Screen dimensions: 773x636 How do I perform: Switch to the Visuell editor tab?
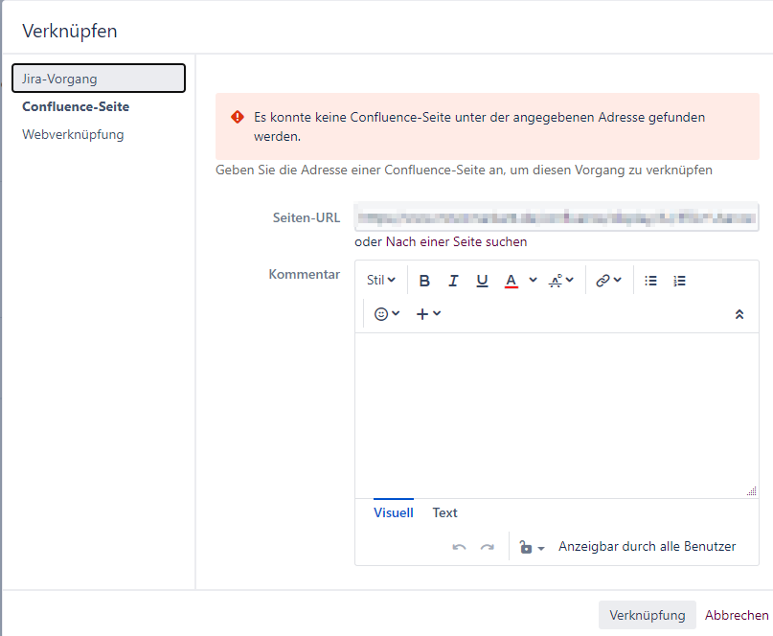click(x=394, y=512)
